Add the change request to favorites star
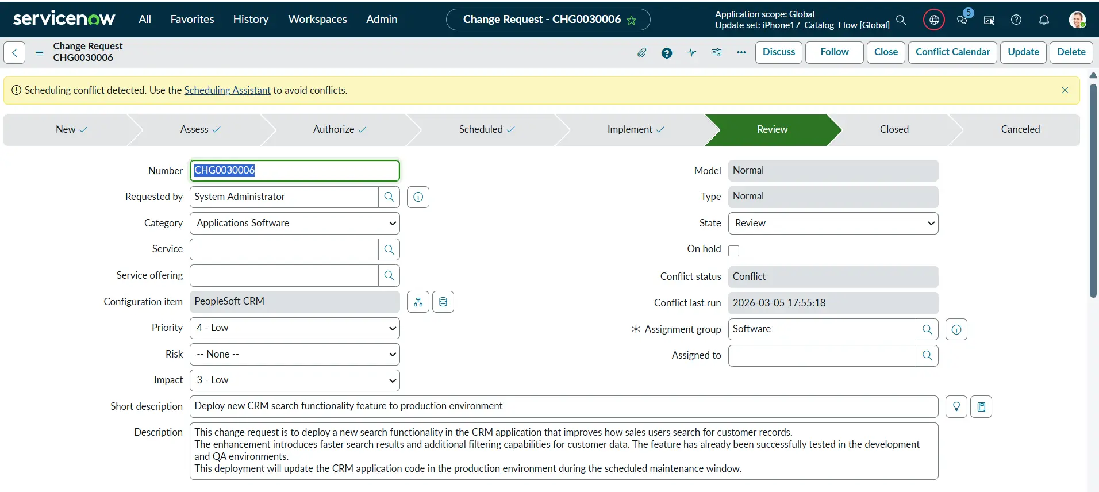The image size is (1099, 492). tap(632, 20)
